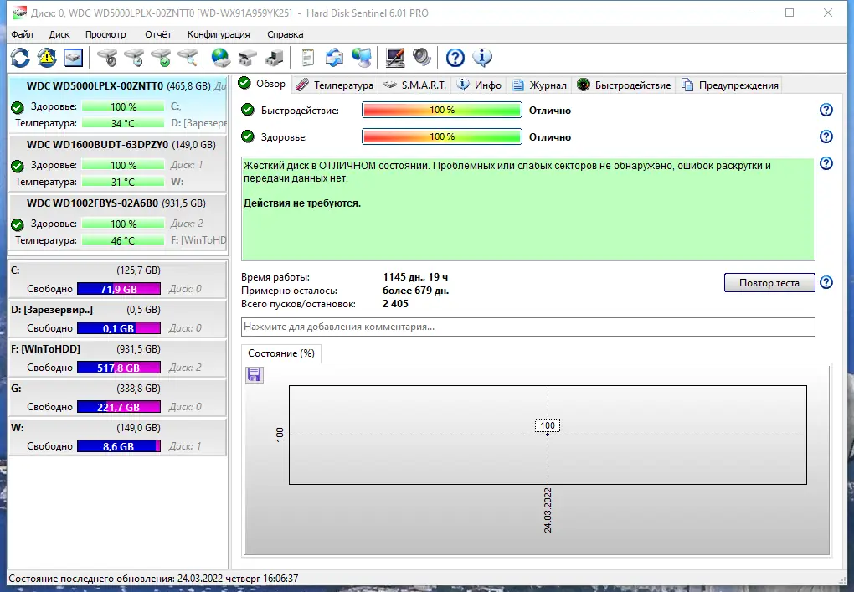Screen dimensions: 854x592
Task: Click the hard disk icon with stethoscope
Action: pos(107,57)
